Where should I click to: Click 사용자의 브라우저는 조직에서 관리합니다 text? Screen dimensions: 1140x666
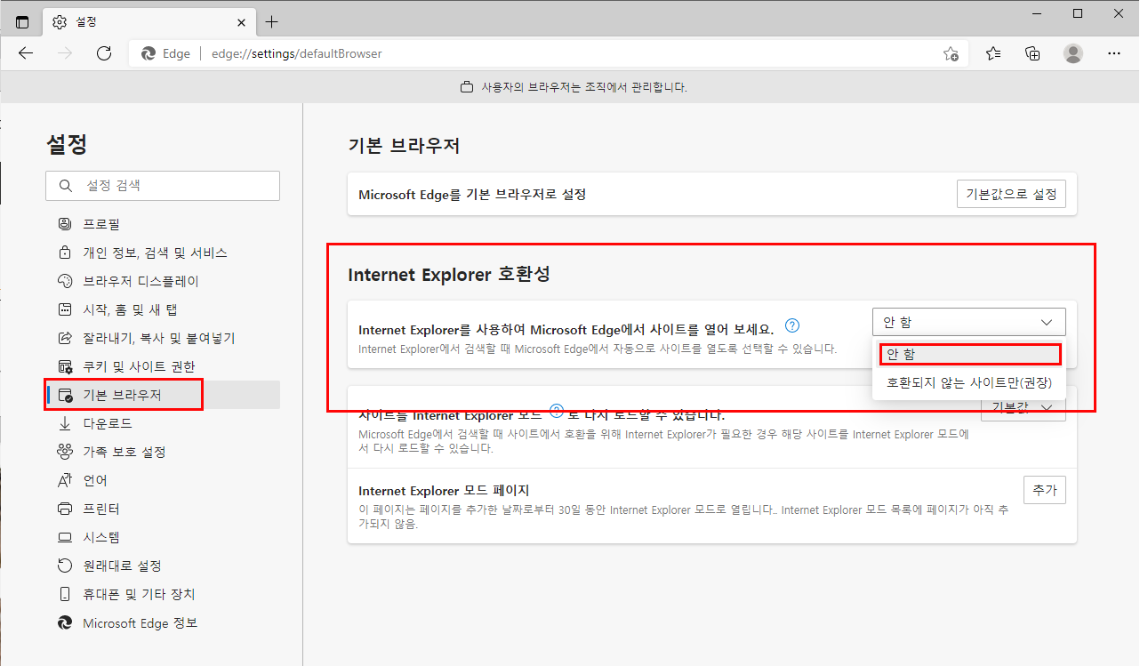(x=583, y=87)
